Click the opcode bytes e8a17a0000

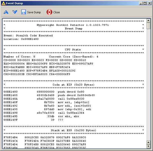point(46,99)
